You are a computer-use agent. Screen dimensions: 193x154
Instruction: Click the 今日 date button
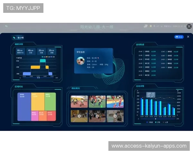click(179, 37)
